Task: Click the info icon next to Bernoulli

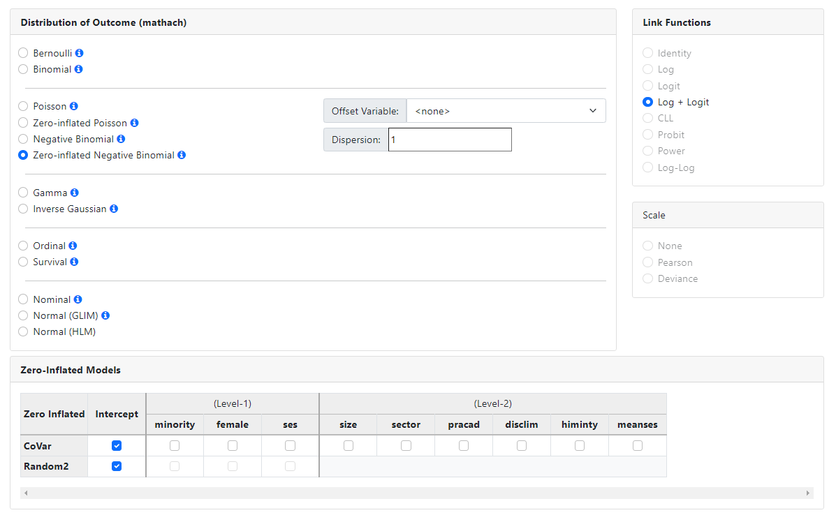Action: point(80,53)
